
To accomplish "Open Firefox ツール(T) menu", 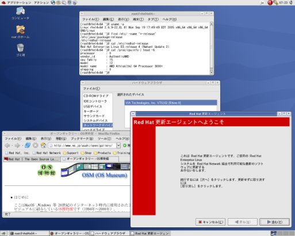I will 104,139.
